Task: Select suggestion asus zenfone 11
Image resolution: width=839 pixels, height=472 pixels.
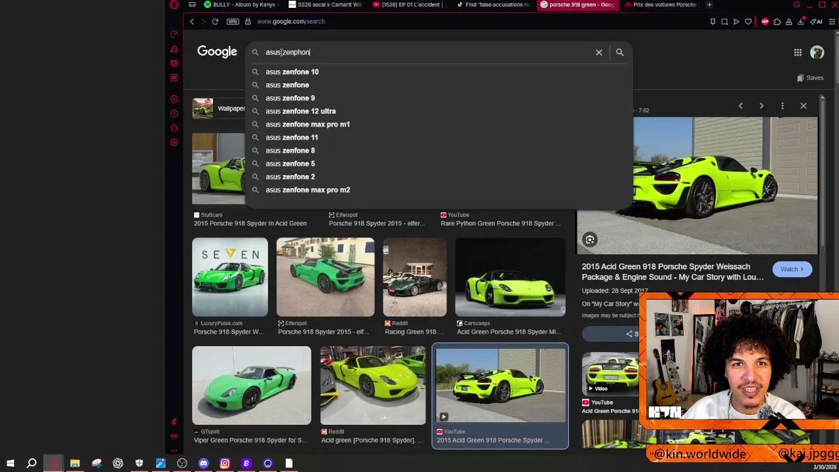Action: pyautogui.click(x=439, y=138)
